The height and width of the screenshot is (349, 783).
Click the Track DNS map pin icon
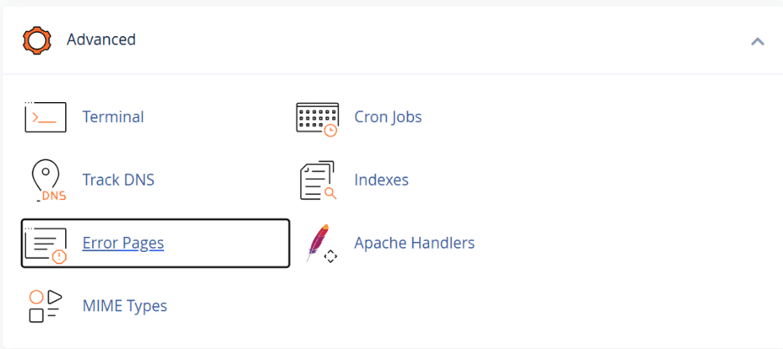[48, 178]
